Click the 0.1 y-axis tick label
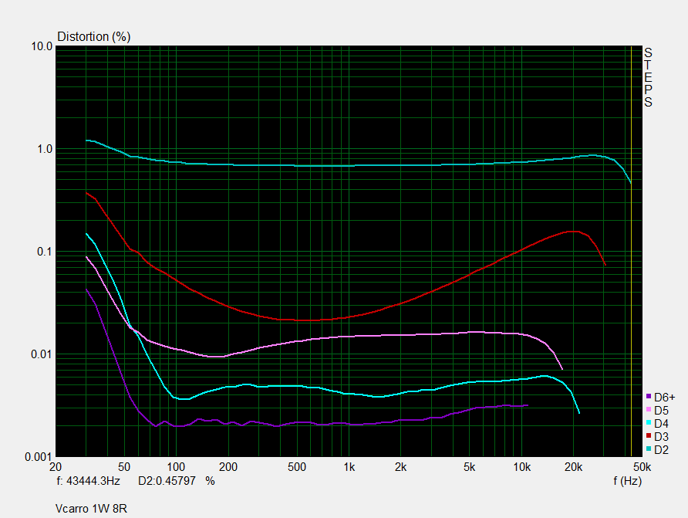 [x=45, y=252]
